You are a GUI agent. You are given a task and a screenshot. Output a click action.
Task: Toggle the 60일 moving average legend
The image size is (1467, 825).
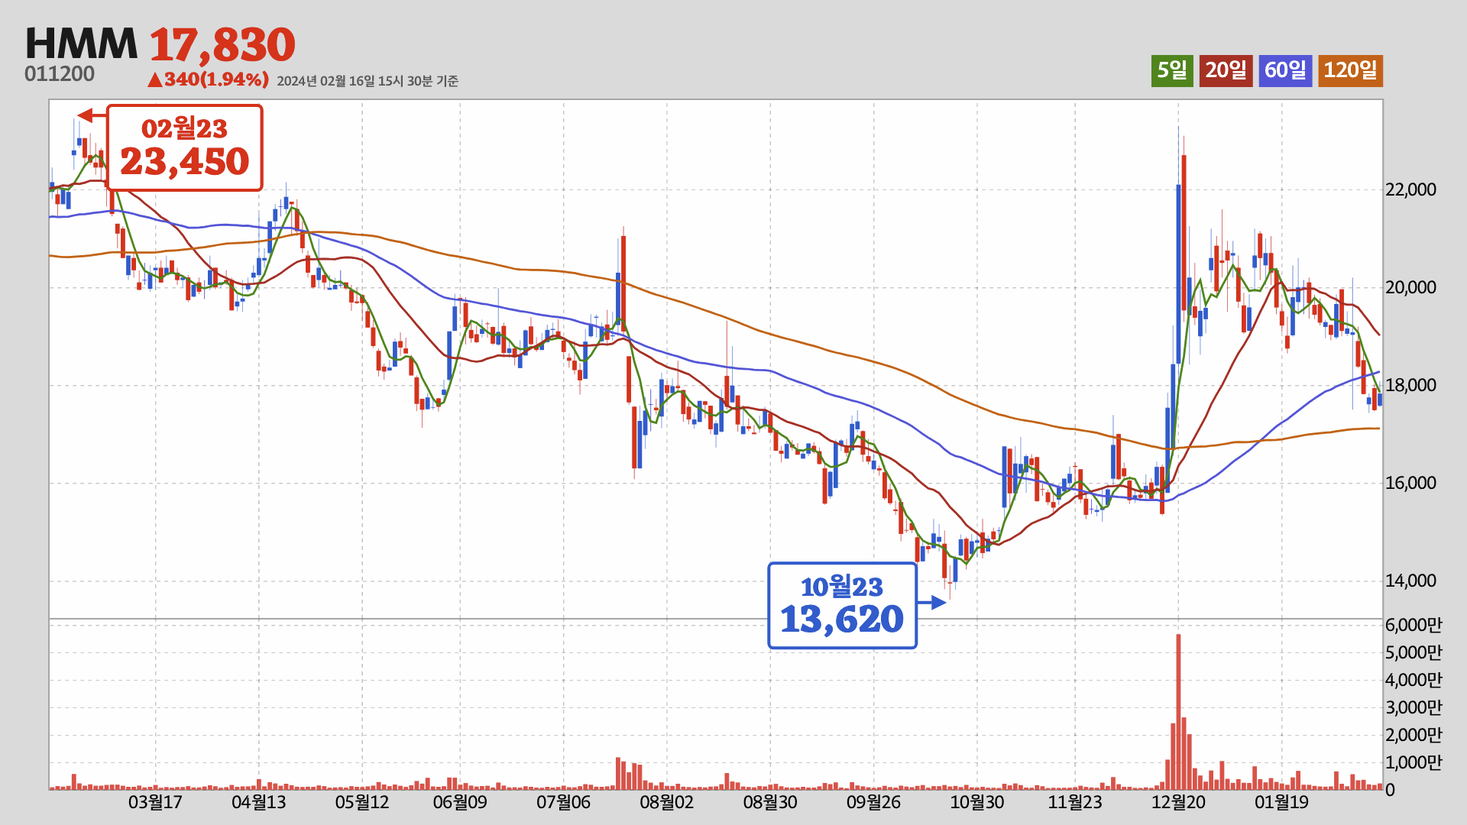tap(1285, 70)
